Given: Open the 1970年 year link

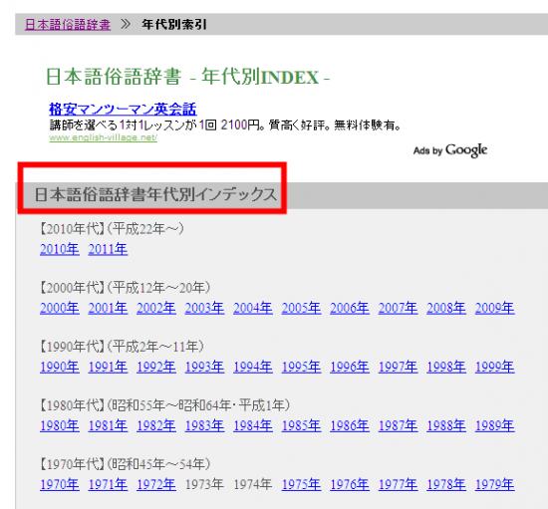Looking at the screenshot, I should (x=60, y=484).
